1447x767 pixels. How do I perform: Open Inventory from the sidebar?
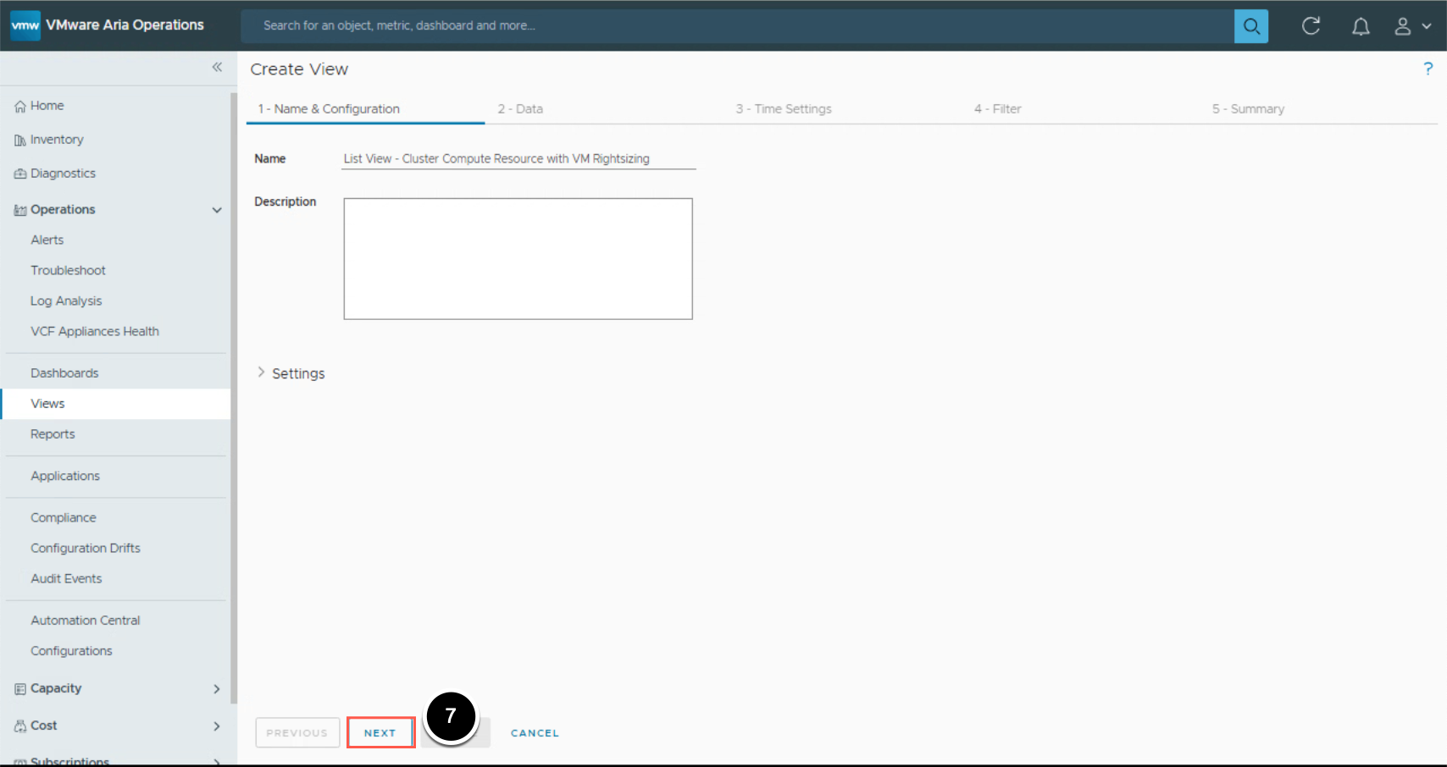pyautogui.click(x=56, y=140)
